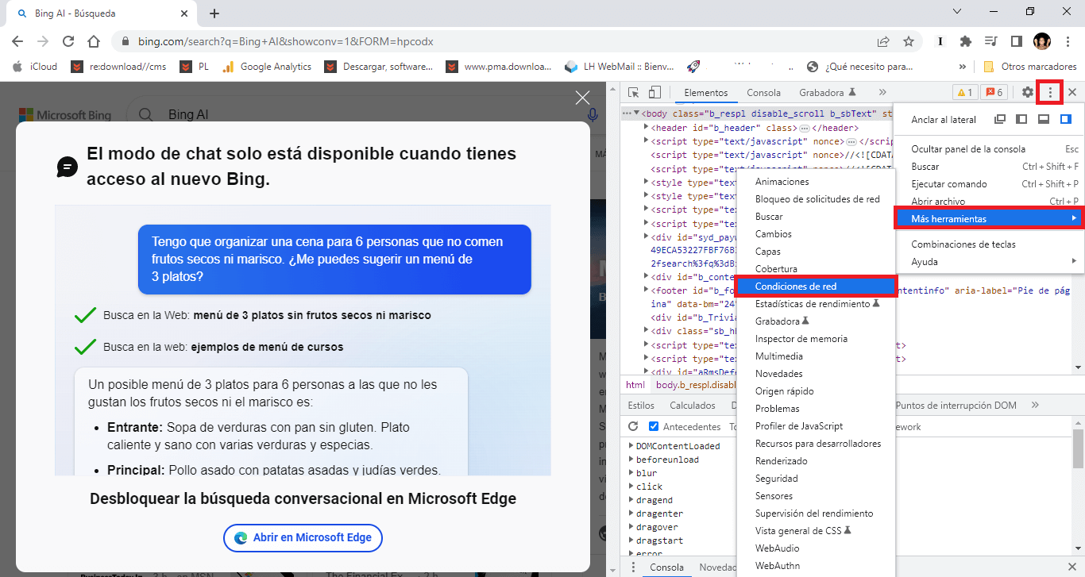Click Abrir en Microsoft Edge button
The height and width of the screenshot is (577, 1085).
click(x=303, y=537)
